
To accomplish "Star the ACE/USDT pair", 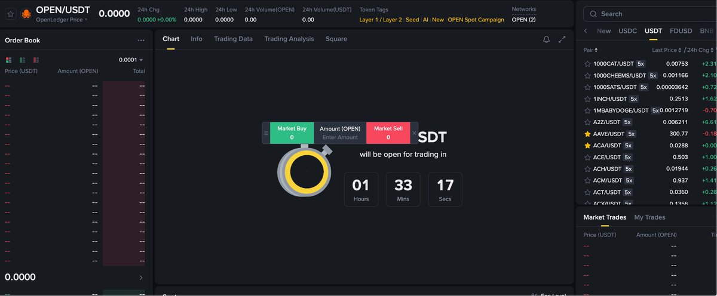I will click(x=587, y=157).
